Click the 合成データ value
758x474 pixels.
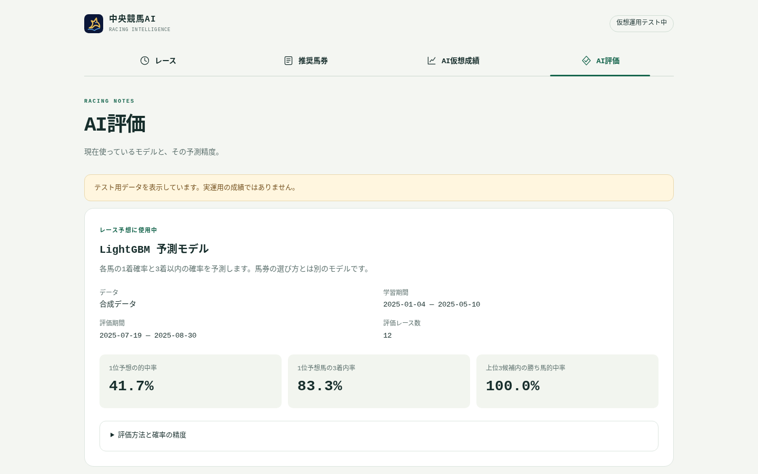tap(118, 304)
